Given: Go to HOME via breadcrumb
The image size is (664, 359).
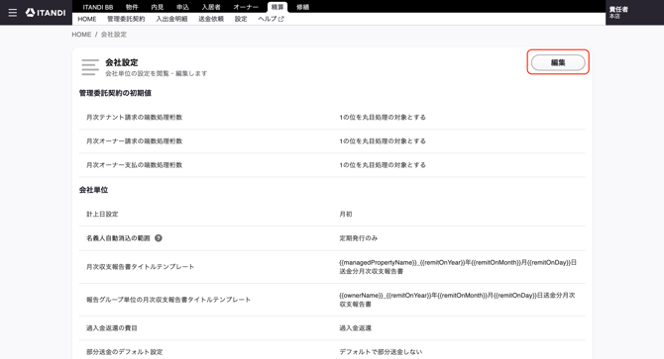Looking at the screenshot, I should [x=81, y=35].
